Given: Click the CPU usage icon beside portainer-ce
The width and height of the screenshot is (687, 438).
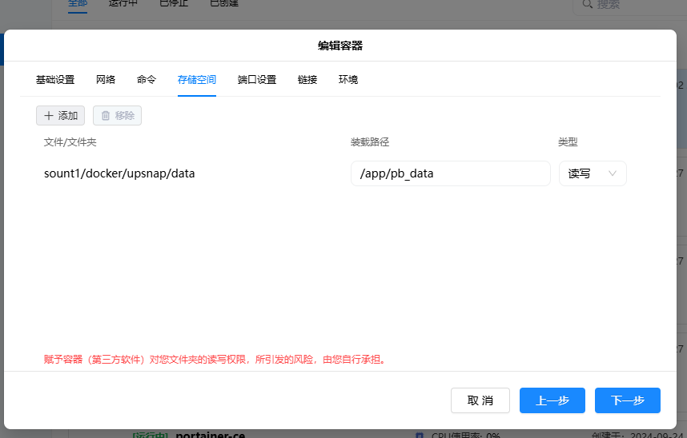Looking at the screenshot, I should click(x=420, y=435).
